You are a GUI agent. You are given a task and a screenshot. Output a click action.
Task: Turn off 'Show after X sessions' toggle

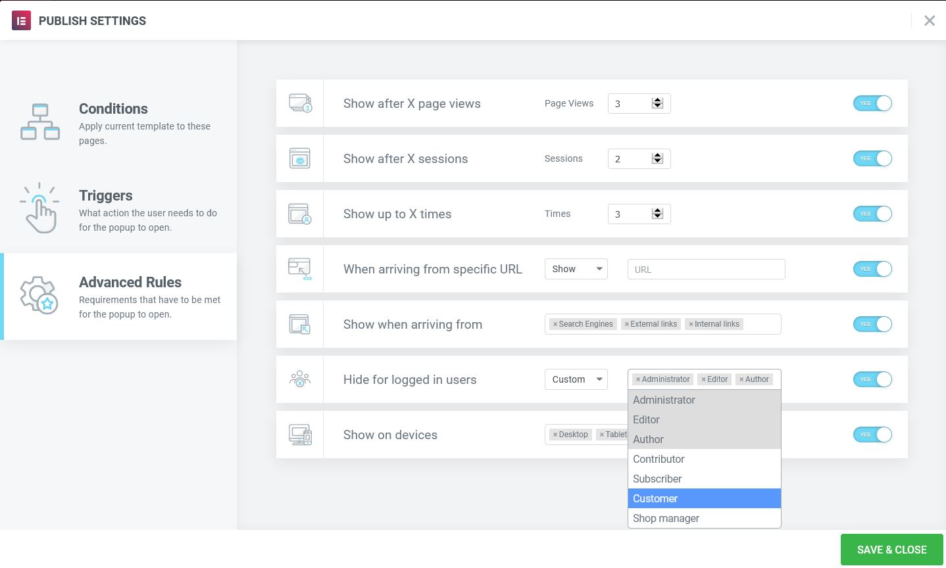[872, 158]
